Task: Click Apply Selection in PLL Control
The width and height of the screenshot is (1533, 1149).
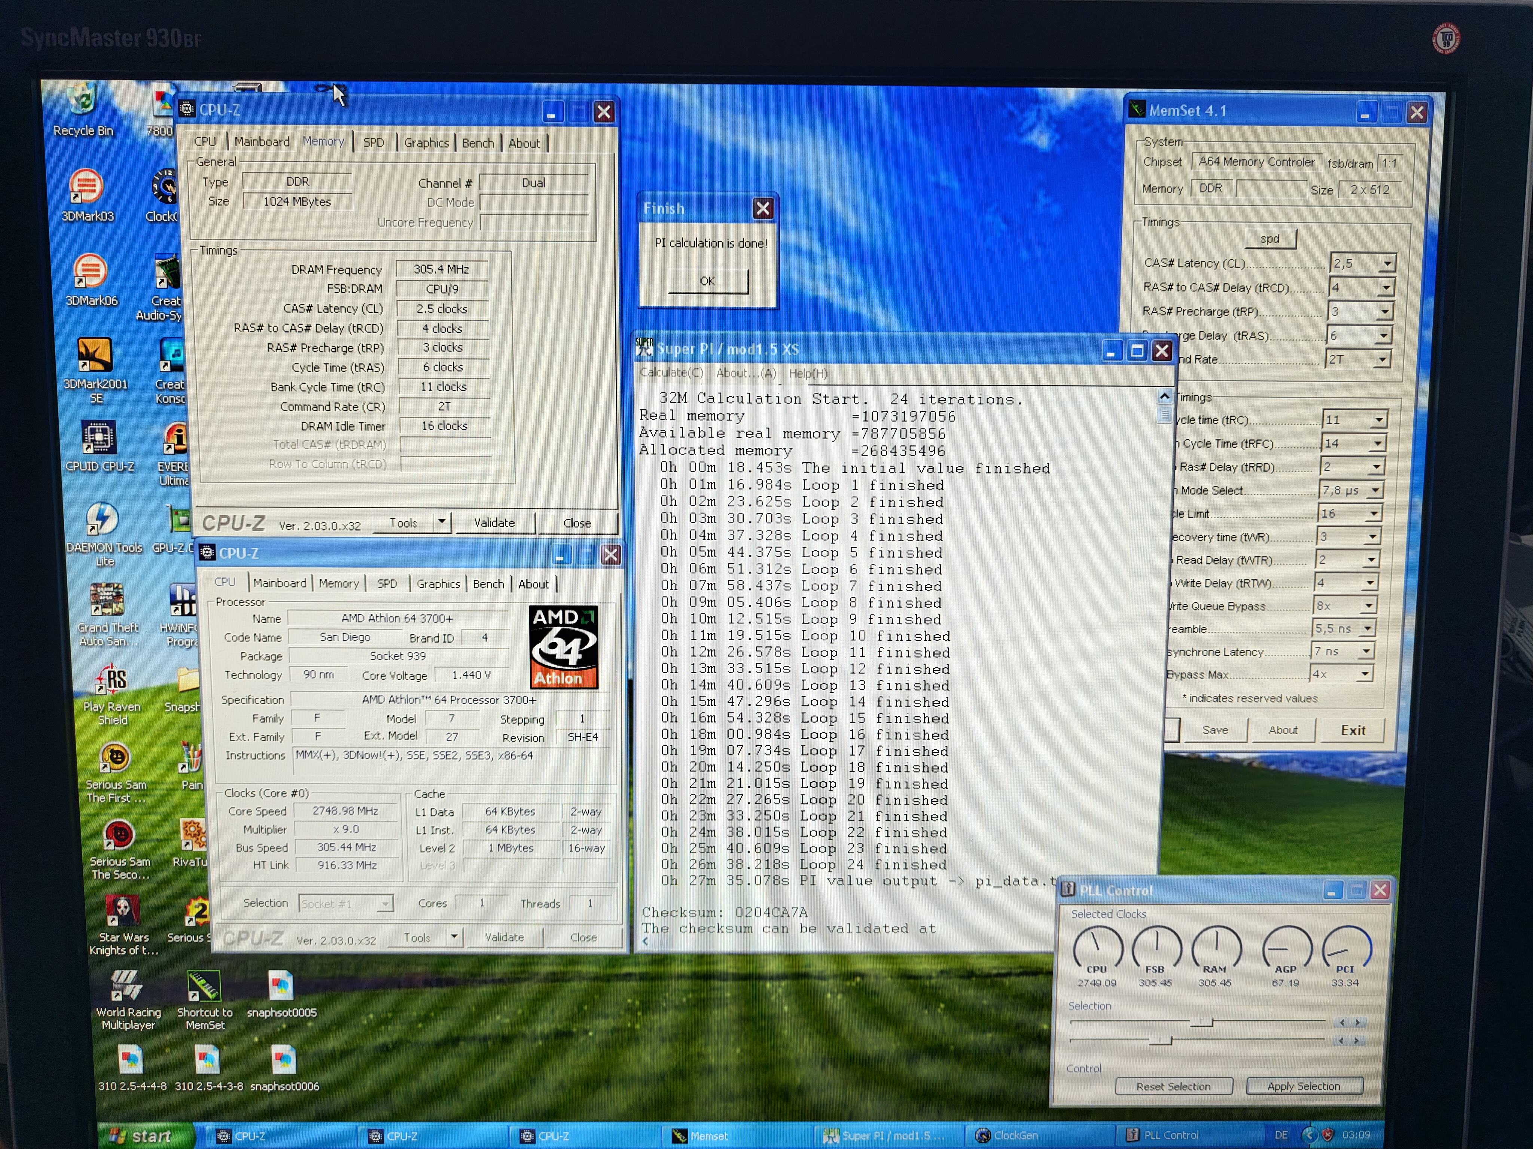Action: (1304, 1086)
